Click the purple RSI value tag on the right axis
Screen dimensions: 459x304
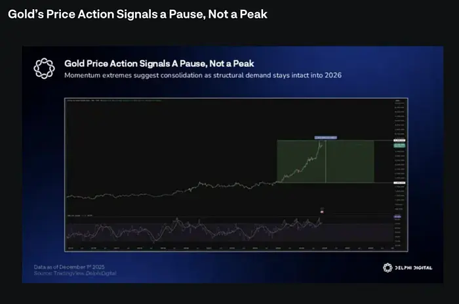click(x=397, y=218)
